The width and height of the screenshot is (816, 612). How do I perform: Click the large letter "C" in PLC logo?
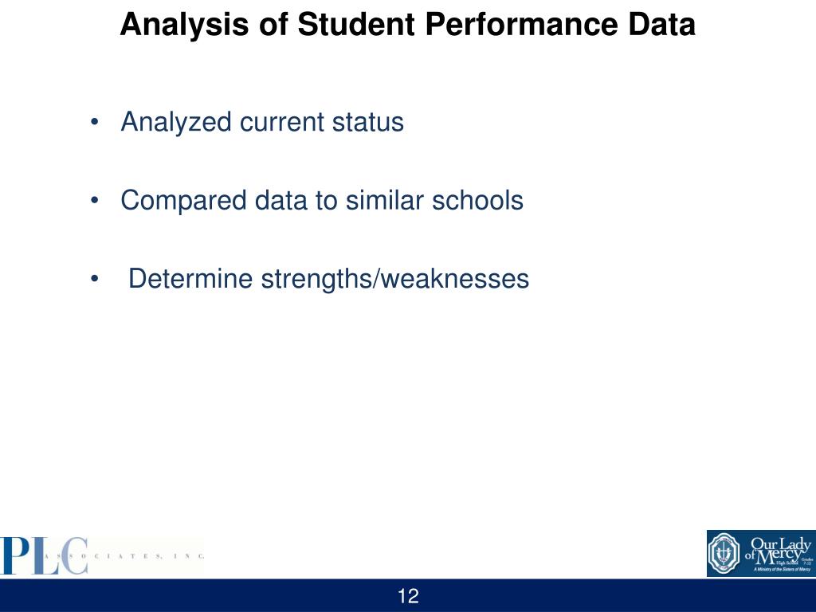point(74,555)
